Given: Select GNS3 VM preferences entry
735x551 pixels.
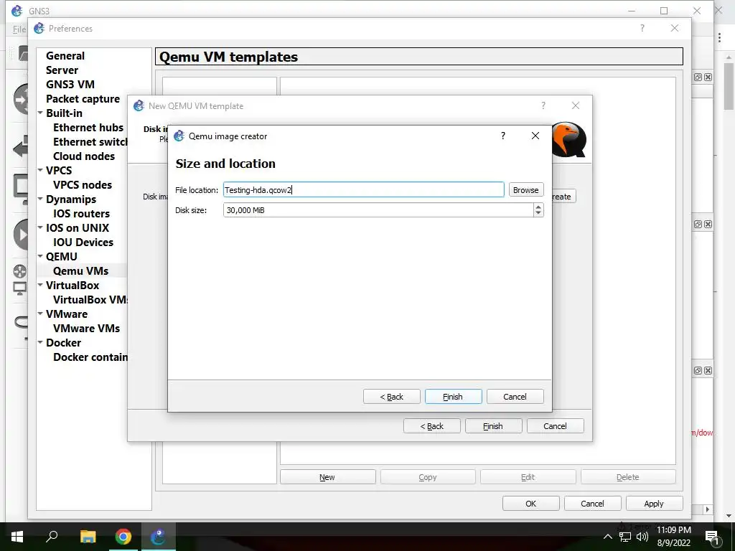Looking at the screenshot, I should coord(70,85).
